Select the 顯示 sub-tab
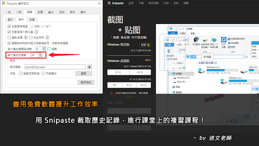 click(11, 19)
